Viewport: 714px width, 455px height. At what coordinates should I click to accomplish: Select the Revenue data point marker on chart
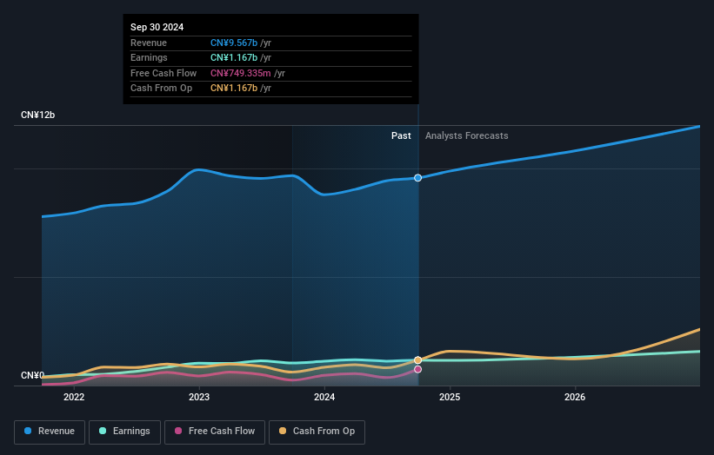(417, 178)
